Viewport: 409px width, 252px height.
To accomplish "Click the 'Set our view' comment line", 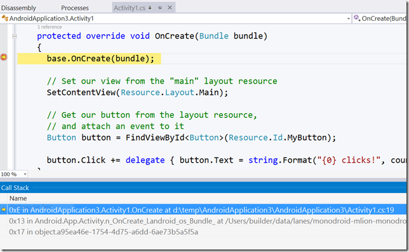I will click(x=162, y=81).
